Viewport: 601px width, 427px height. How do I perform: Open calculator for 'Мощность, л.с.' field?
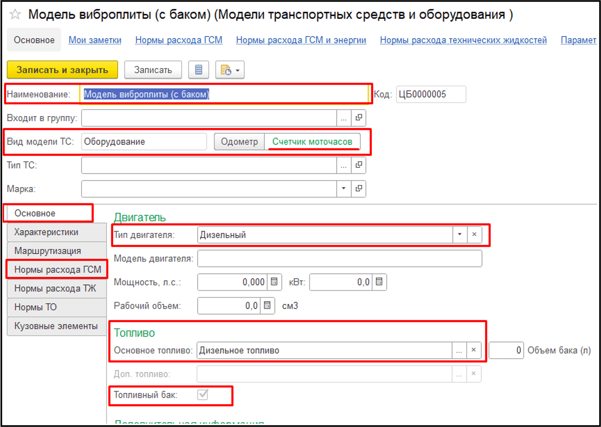274,282
